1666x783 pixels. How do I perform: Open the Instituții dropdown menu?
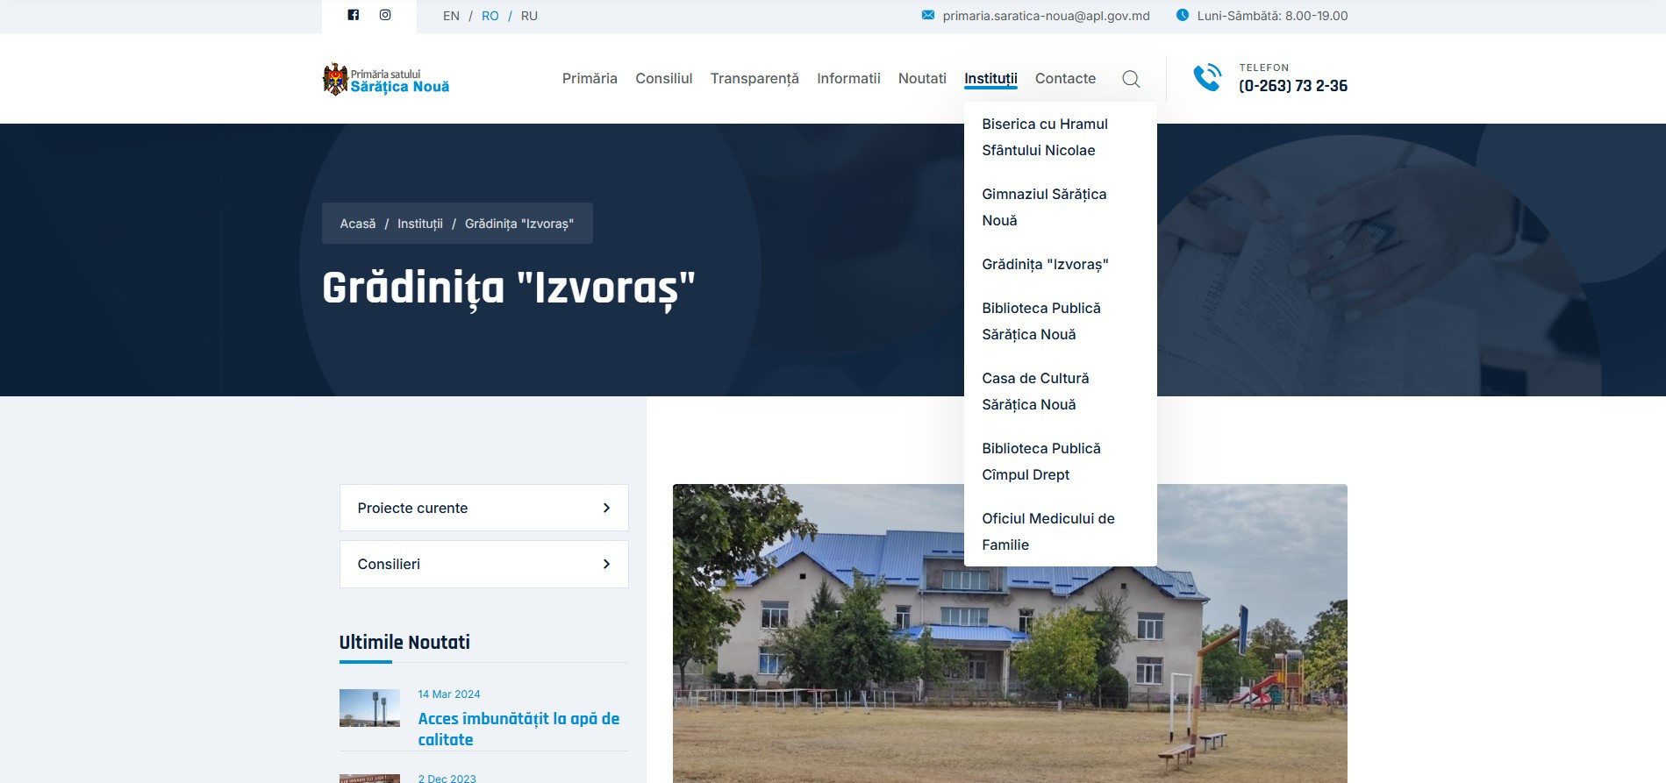(990, 78)
